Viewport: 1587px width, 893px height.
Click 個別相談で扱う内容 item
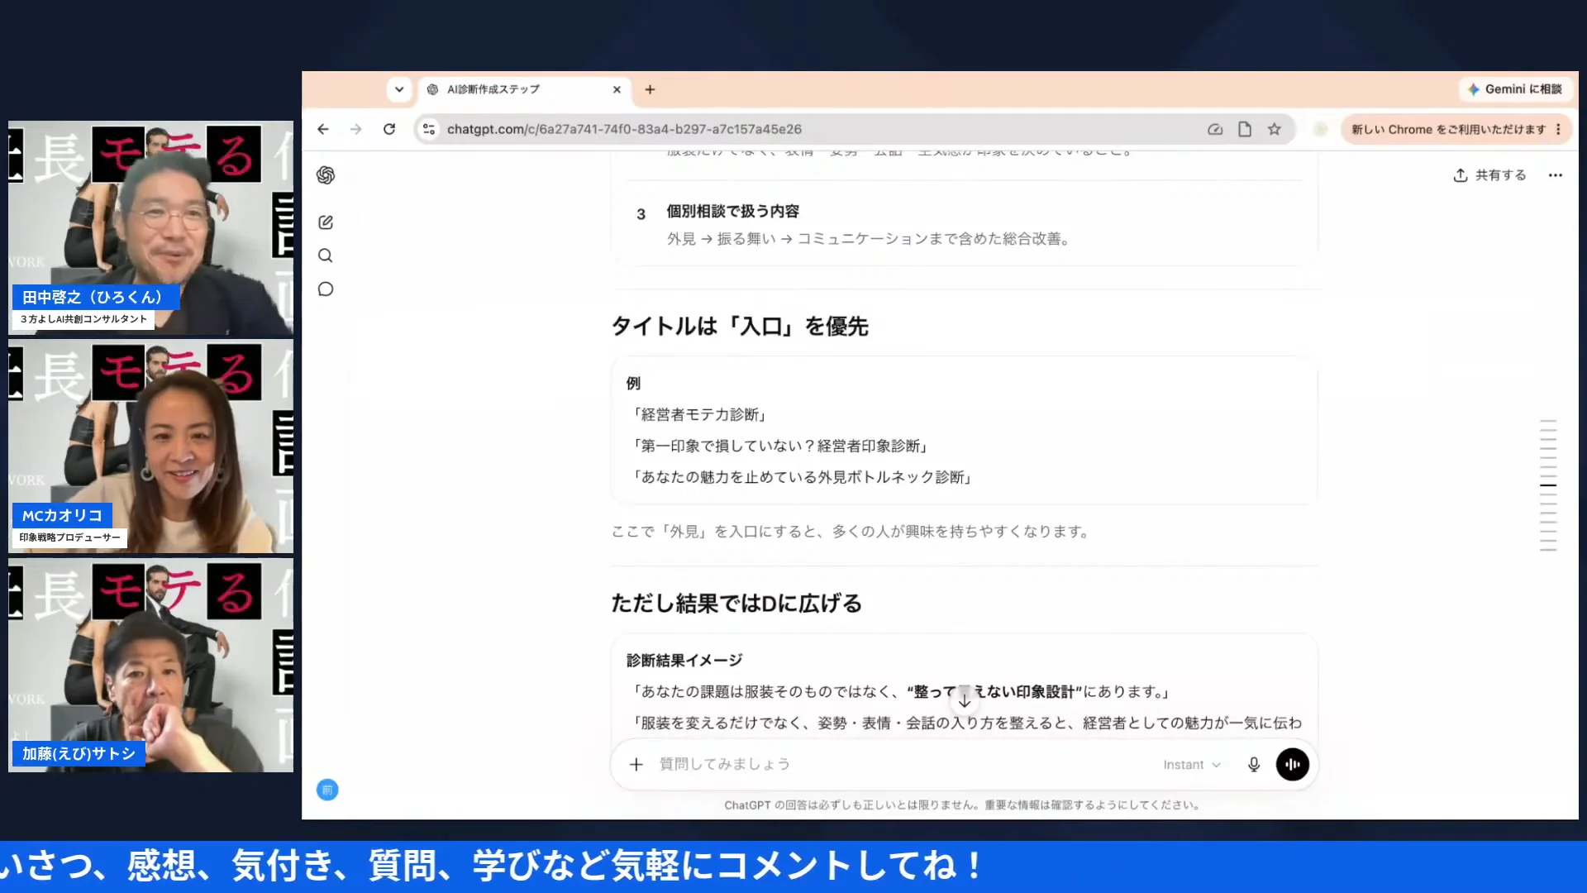(x=733, y=212)
